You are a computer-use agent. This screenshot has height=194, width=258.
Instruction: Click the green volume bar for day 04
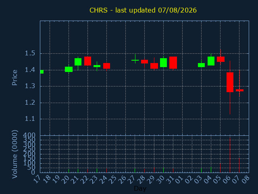[x=211, y=170]
